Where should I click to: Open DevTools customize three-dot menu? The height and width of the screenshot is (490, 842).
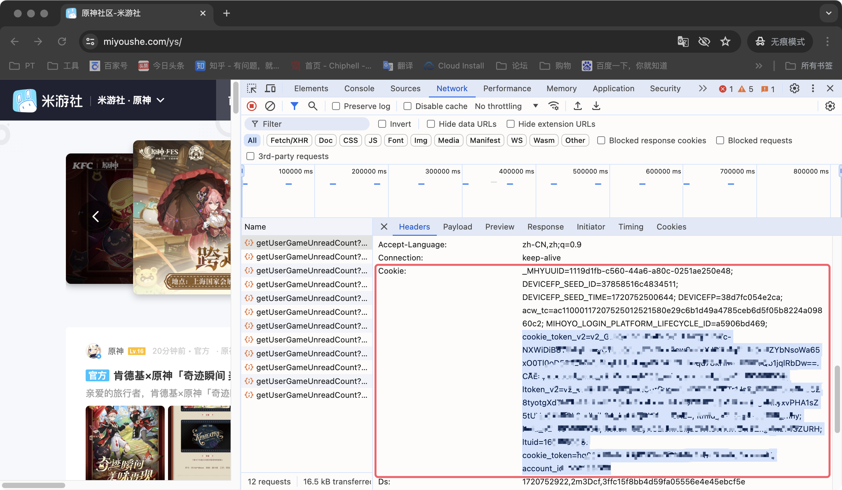(x=813, y=89)
